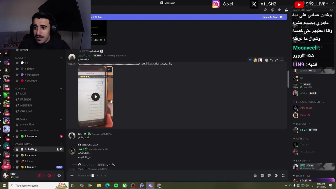Open N17 user name in chat

point(80,134)
